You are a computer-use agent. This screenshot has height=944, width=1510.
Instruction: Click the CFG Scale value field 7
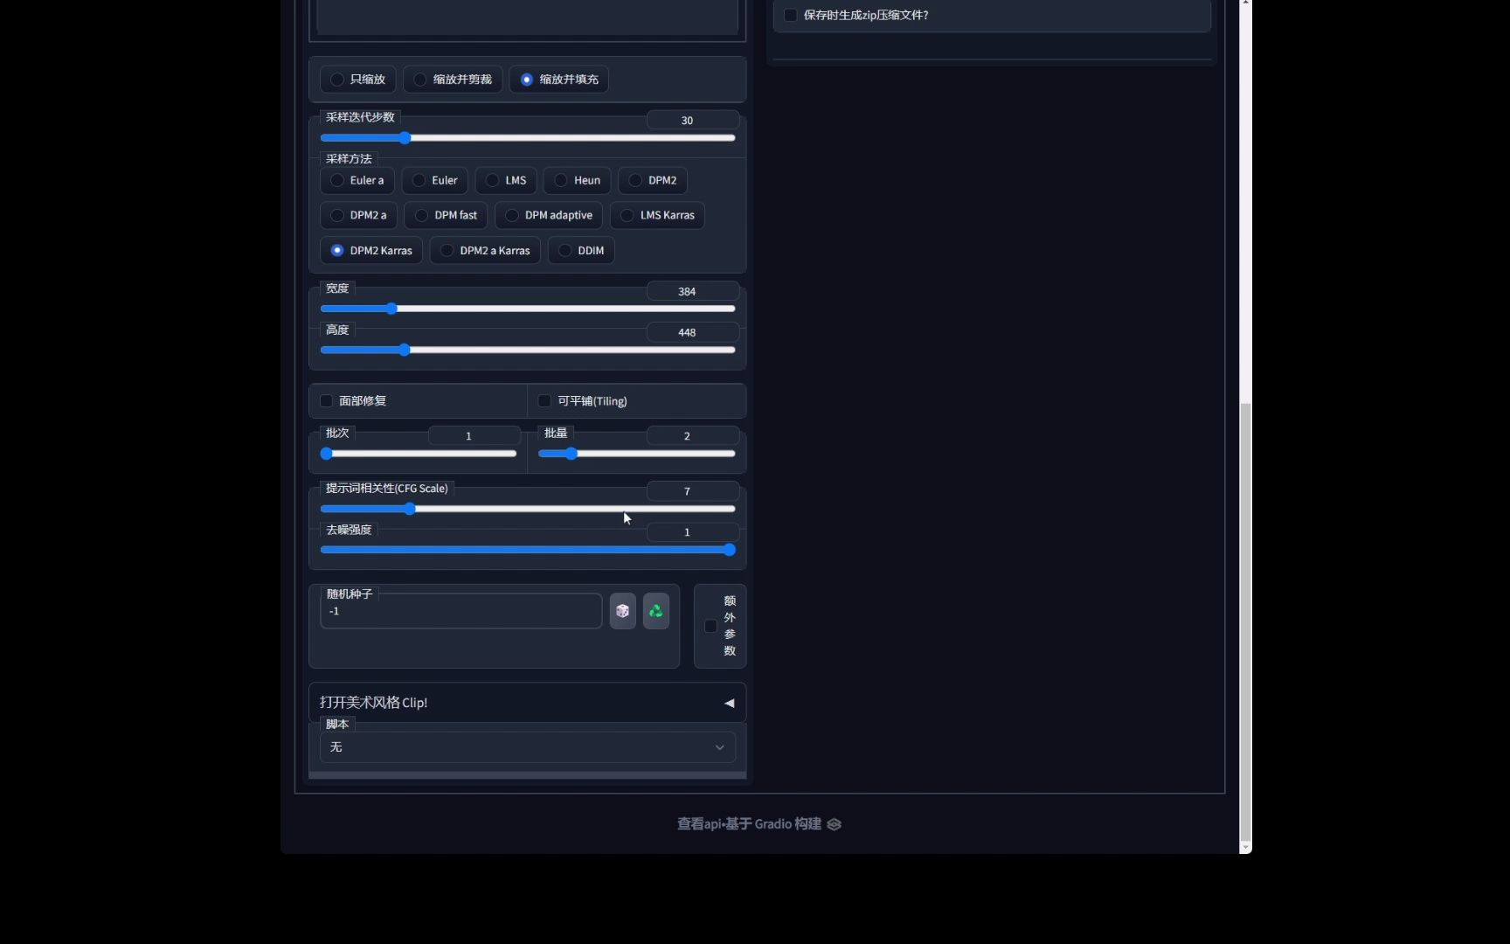coord(693,491)
